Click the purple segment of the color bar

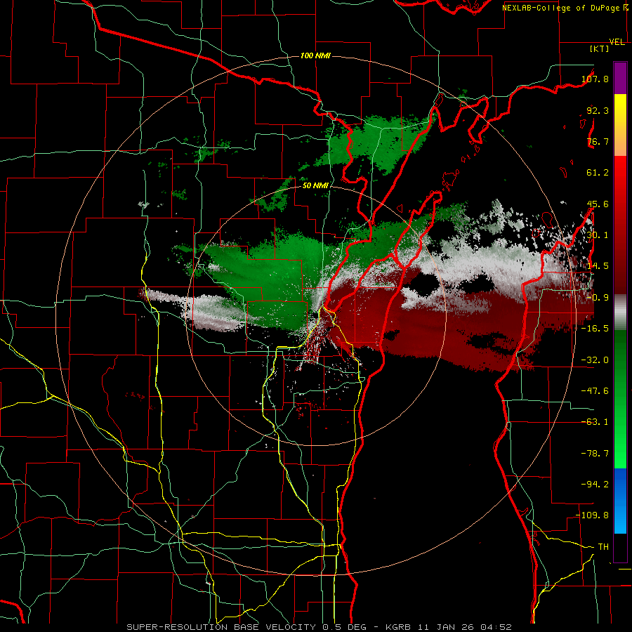[x=620, y=78]
